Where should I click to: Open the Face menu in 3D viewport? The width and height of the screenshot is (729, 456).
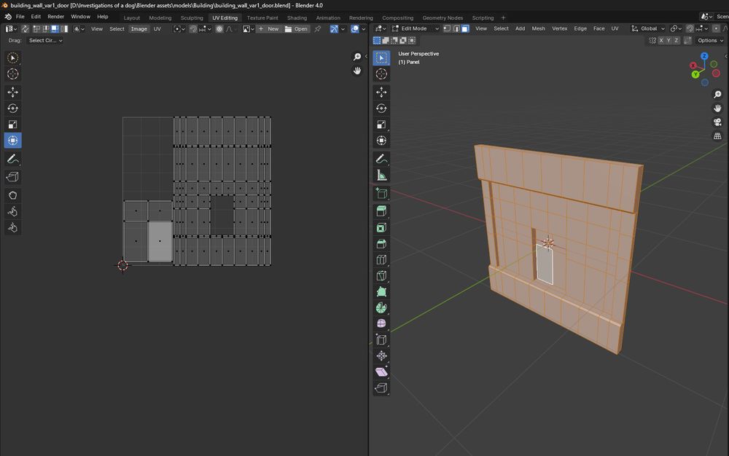[599, 28]
